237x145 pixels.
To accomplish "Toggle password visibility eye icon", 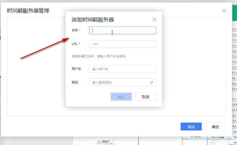I will [152, 82].
